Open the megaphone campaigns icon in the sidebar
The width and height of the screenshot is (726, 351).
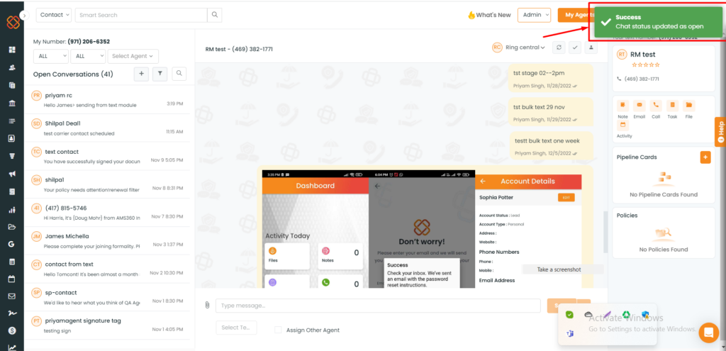tap(12, 174)
